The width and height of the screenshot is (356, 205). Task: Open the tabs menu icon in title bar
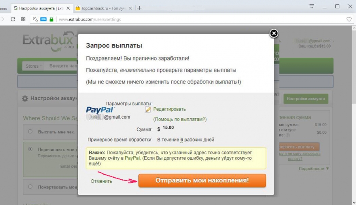(x=312, y=6)
